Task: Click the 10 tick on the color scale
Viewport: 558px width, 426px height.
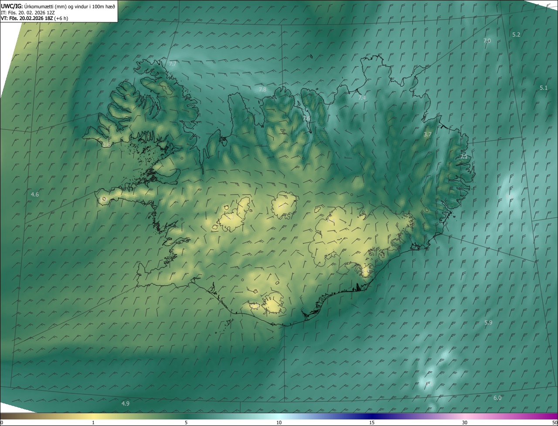Action: pos(279,423)
